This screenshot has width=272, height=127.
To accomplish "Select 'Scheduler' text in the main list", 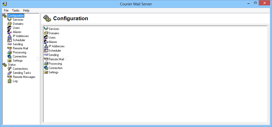I will pyautogui.click(x=55, y=51).
